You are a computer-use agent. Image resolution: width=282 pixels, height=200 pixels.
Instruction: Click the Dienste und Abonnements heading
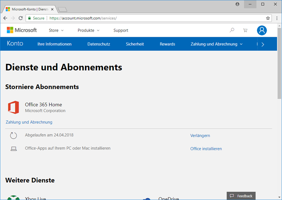click(64, 67)
